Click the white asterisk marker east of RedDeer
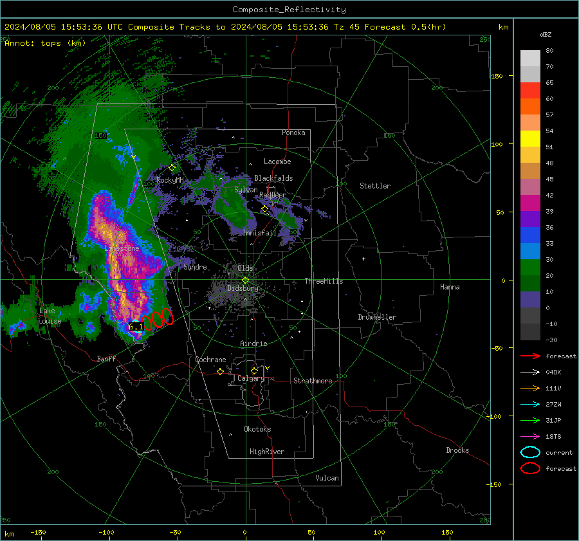Viewport: 579px width, 541px height. pyautogui.click(x=306, y=221)
